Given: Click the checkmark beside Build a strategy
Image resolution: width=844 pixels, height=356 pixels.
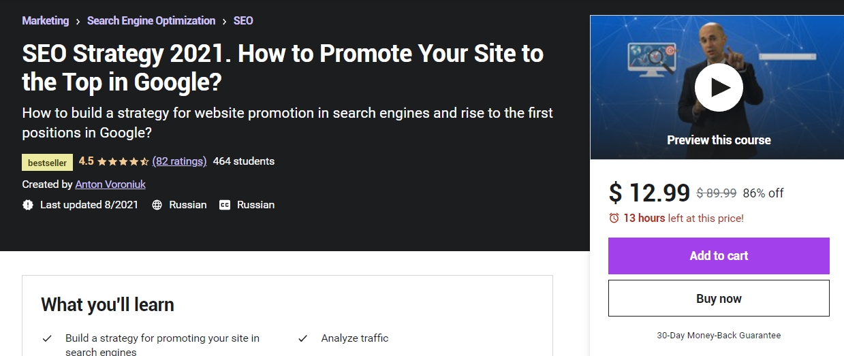Looking at the screenshot, I should pos(47,338).
